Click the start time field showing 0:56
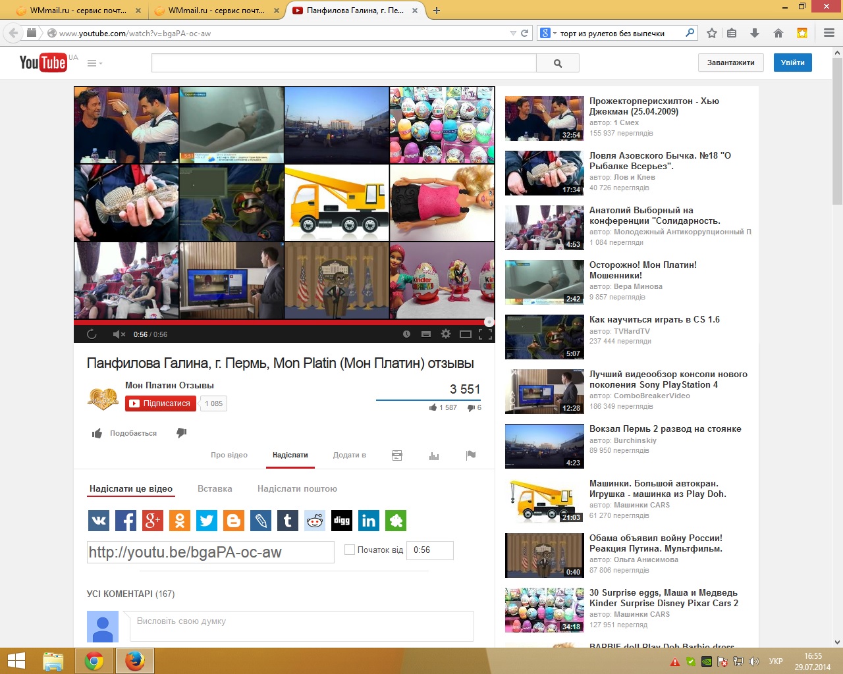The width and height of the screenshot is (843, 674). pos(431,550)
